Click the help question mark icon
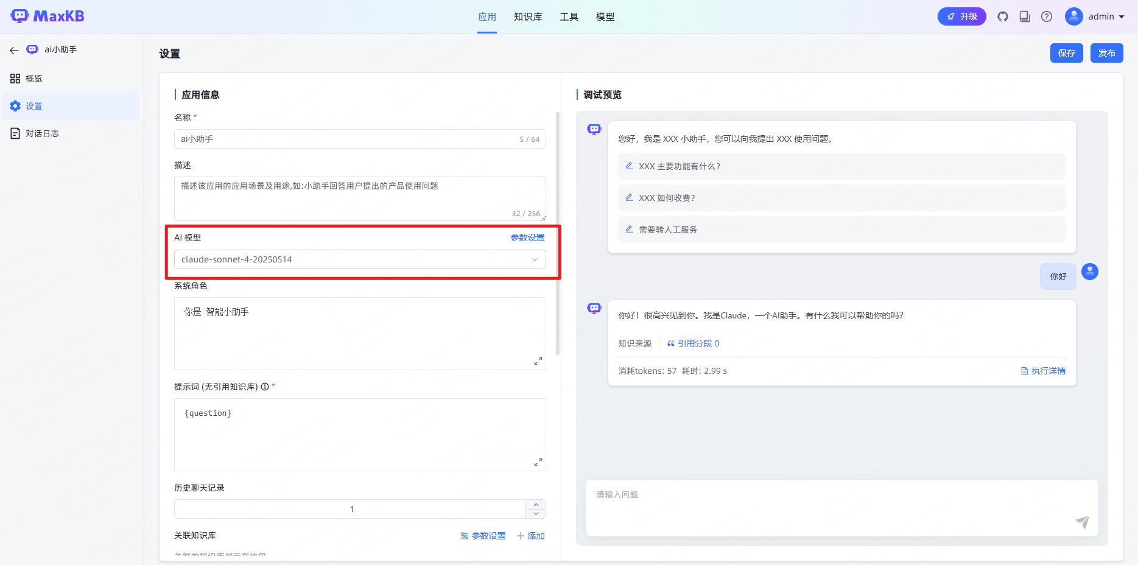This screenshot has width=1138, height=565. tap(1047, 16)
